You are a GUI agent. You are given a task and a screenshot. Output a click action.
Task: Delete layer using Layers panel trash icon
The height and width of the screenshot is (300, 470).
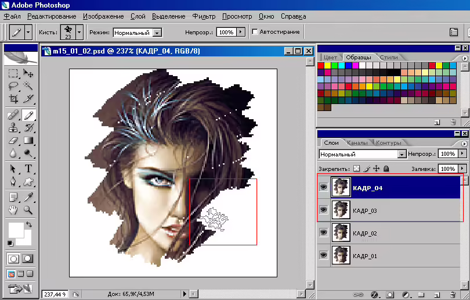click(x=453, y=295)
